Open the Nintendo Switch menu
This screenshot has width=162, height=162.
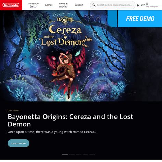coord(33,5)
